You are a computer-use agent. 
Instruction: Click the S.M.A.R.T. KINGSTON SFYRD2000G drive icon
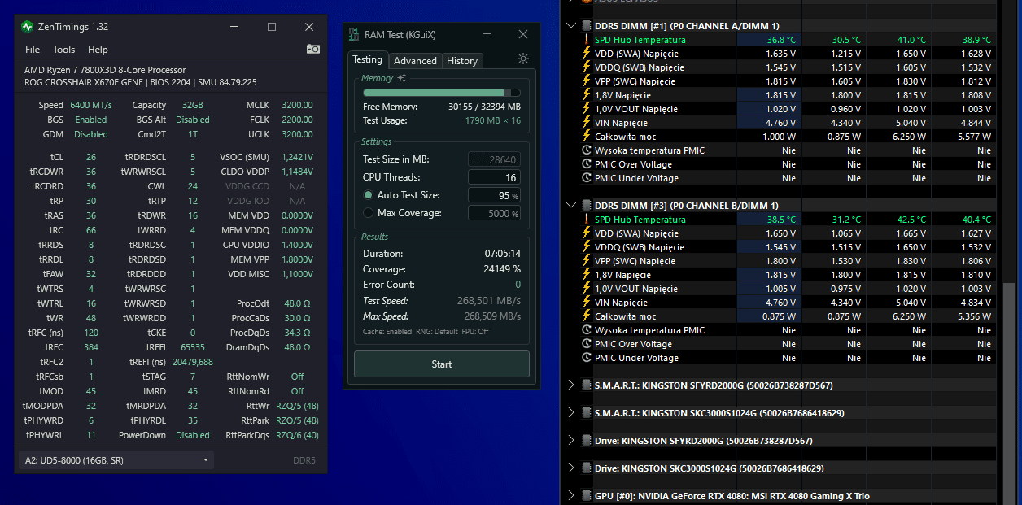(x=587, y=385)
